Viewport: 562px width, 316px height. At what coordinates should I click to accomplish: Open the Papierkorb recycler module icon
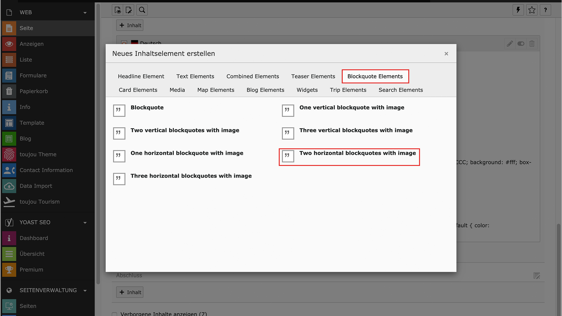point(9,91)
